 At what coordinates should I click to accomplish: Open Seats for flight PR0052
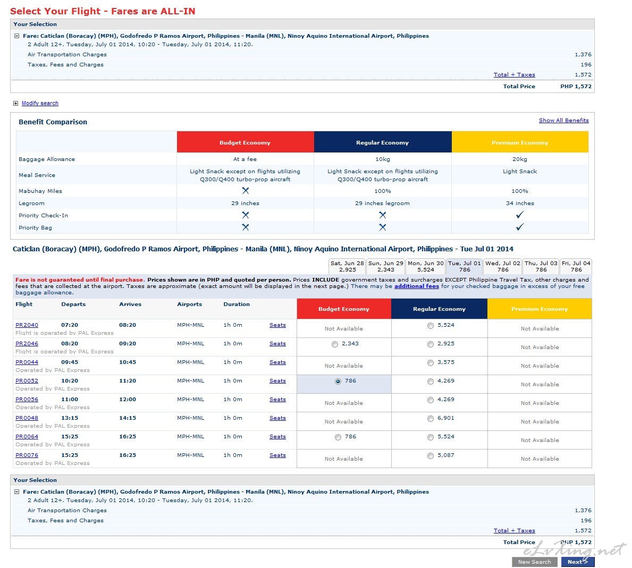pyautogui.click(x=277, y=380)
